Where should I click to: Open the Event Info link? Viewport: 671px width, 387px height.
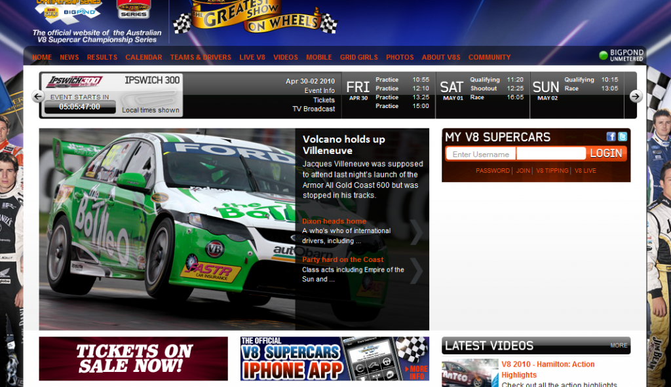tap(320, 90)
